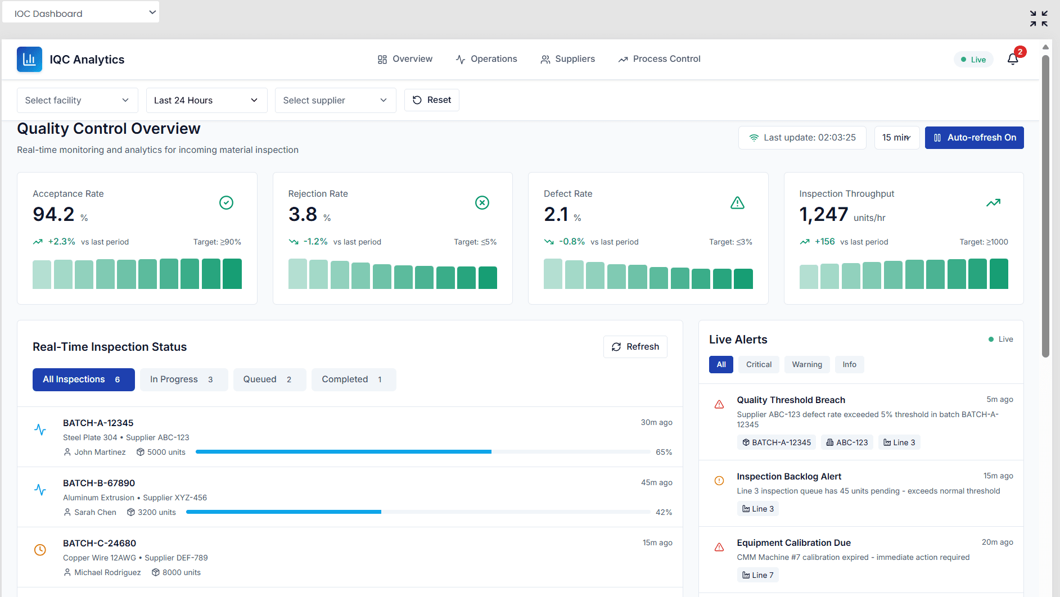Click the package icon by 5000 units
Screen dimensions: 1060x597
(x=141, y=452)
